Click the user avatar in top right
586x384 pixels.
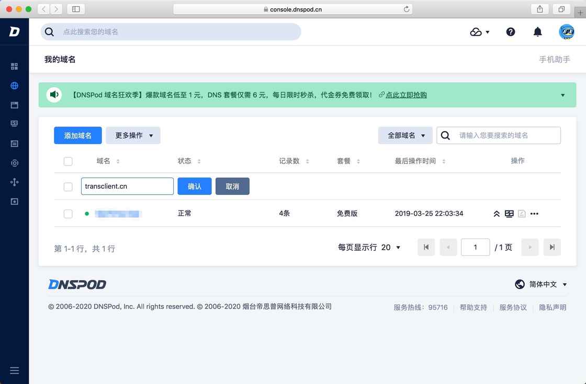point(567,32)
